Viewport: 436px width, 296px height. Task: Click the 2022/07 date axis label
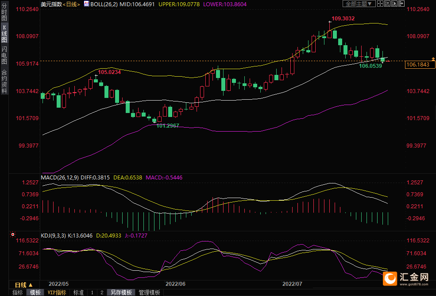tap(292, 284)
